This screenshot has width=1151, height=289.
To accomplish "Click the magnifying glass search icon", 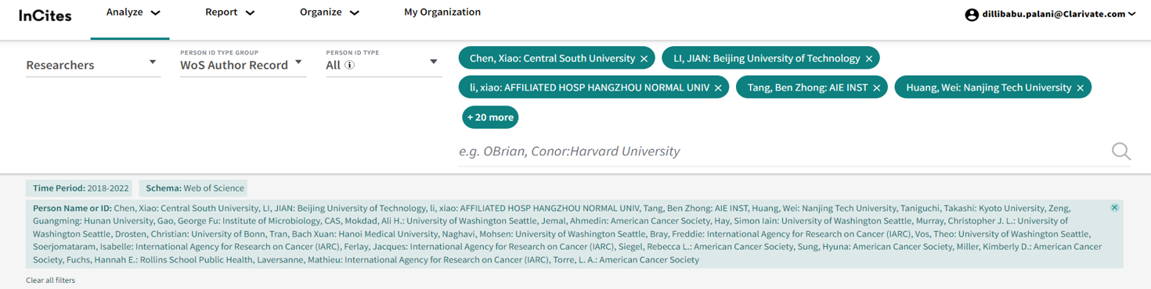I will 1121,152.
